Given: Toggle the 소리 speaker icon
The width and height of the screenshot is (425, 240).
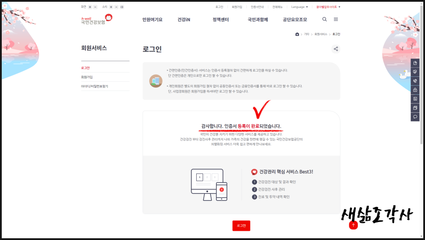Looking at the screenshot, I should [x=122, y=7].
